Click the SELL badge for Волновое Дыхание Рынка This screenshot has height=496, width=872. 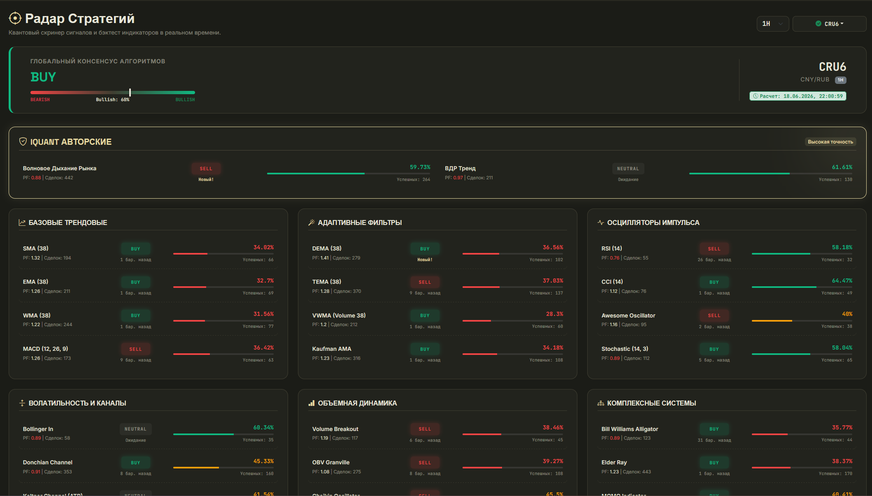(206, 169)
